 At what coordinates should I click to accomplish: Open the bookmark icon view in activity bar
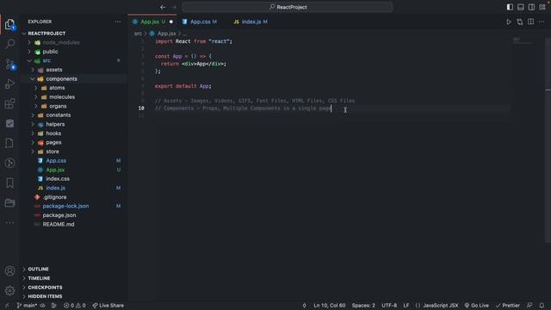click(x=9, y=183)
